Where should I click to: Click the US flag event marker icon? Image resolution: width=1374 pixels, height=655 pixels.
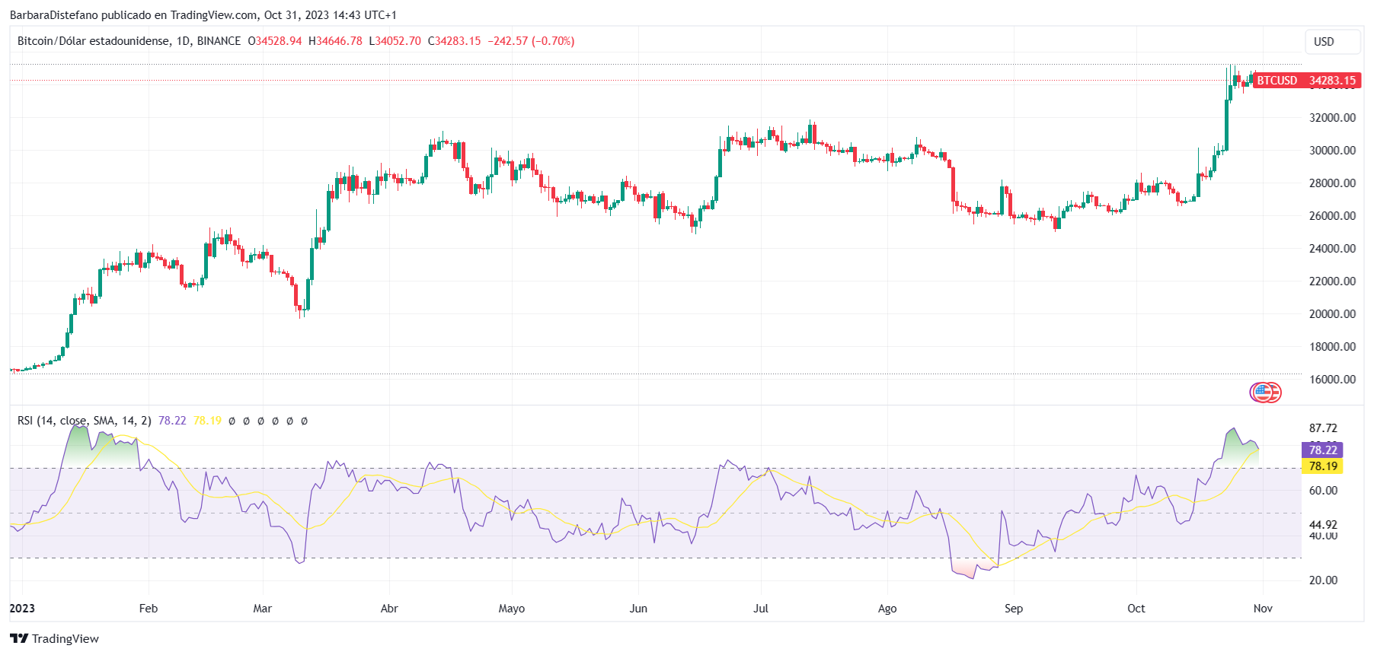(x=1265, y=393)
